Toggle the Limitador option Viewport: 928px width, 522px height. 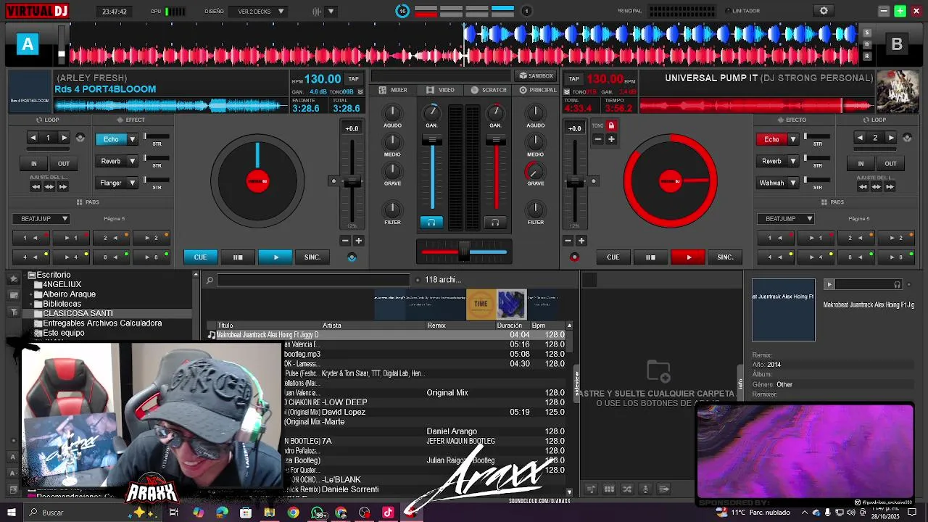tap(743, 11)
